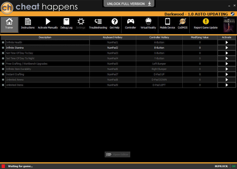Click the Steam logo icon
The image size is (237, 169).
tap(232, 14)
